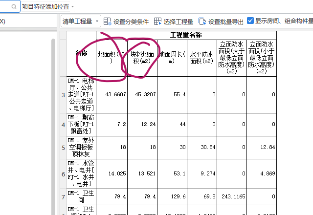Click the 设置分类条件 button label
Viewport: 313px width, 215px height.
[x=131, y=21]
